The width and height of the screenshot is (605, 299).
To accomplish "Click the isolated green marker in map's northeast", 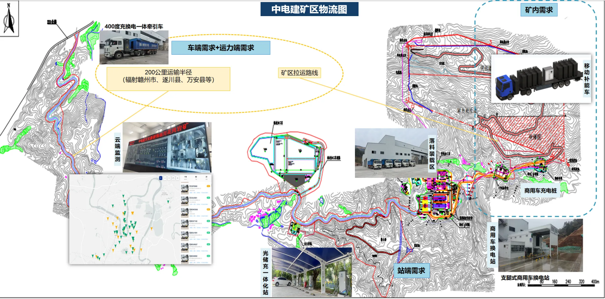I will (168, 202).
